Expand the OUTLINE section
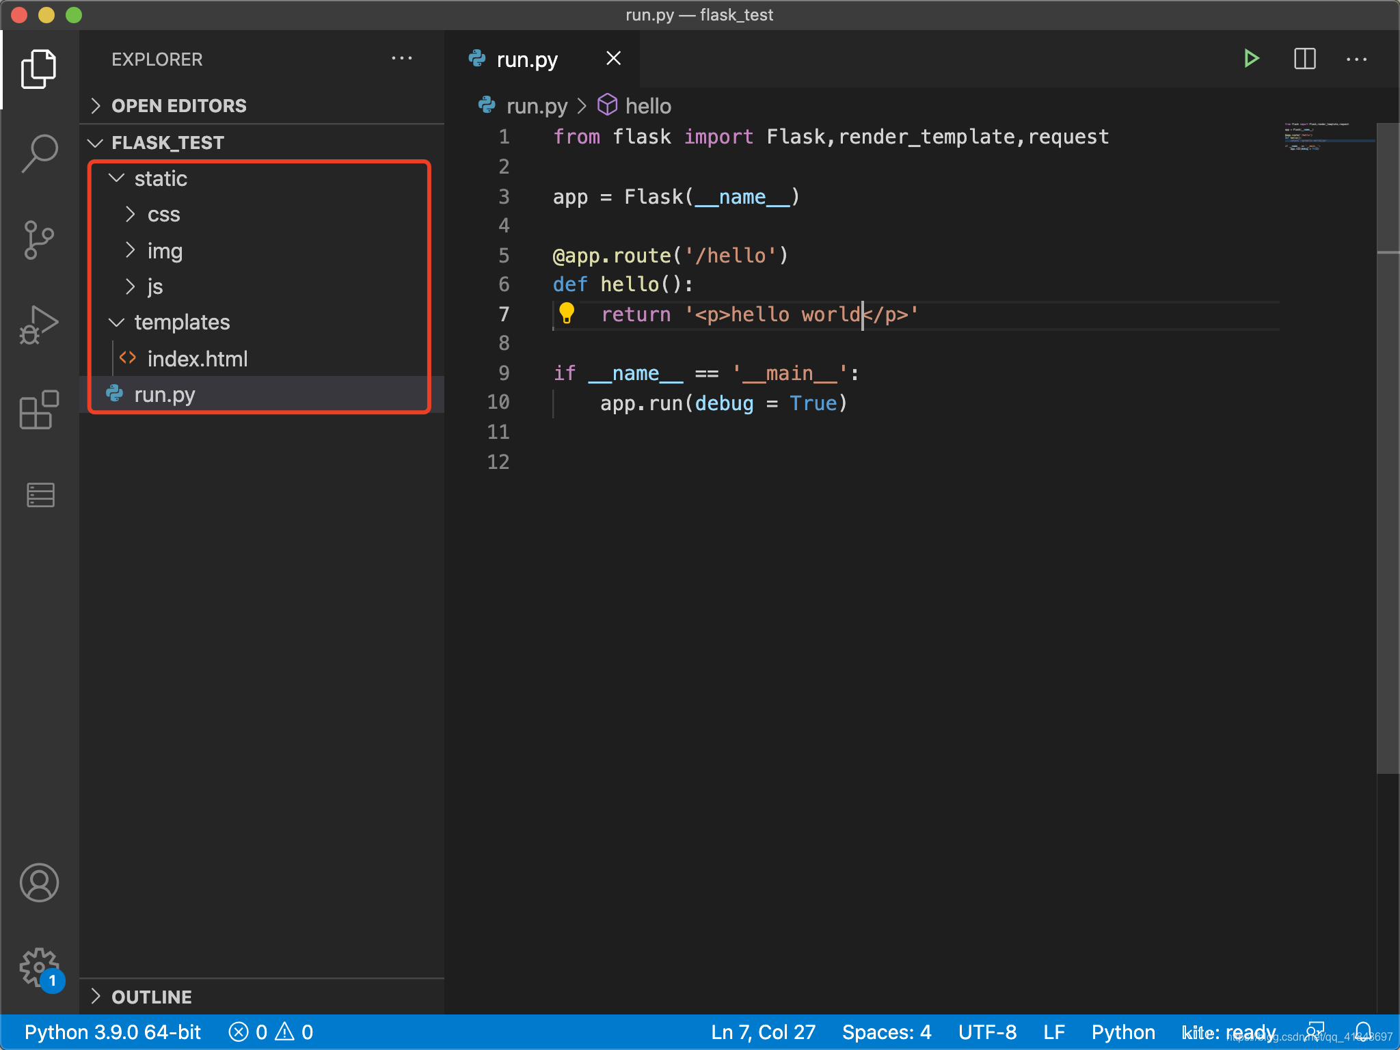The height and width of the screenshot is (1050, 1400). pos(152,997)
